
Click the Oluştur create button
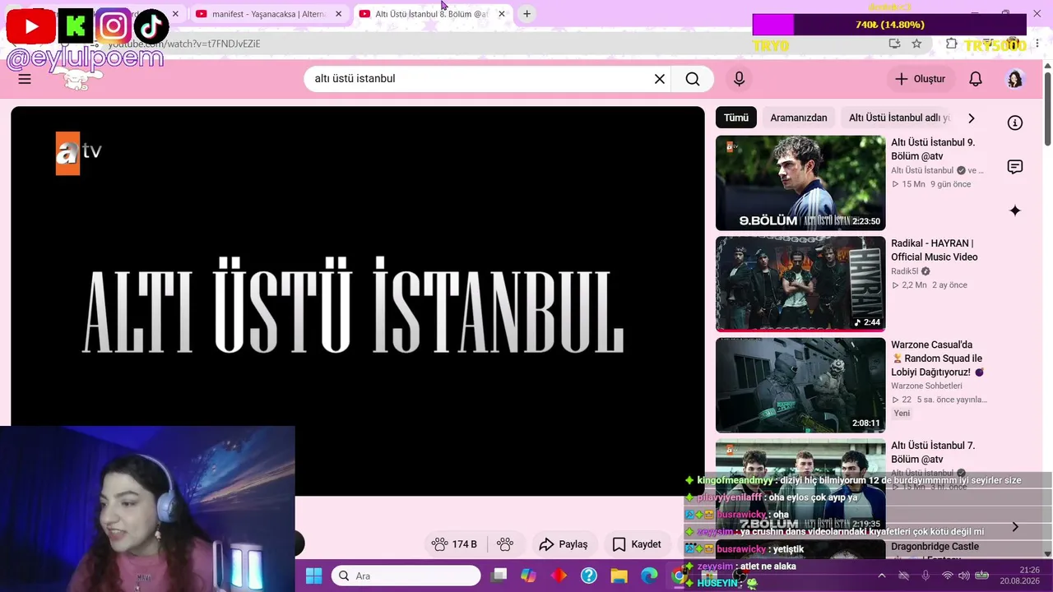point(920,79)
